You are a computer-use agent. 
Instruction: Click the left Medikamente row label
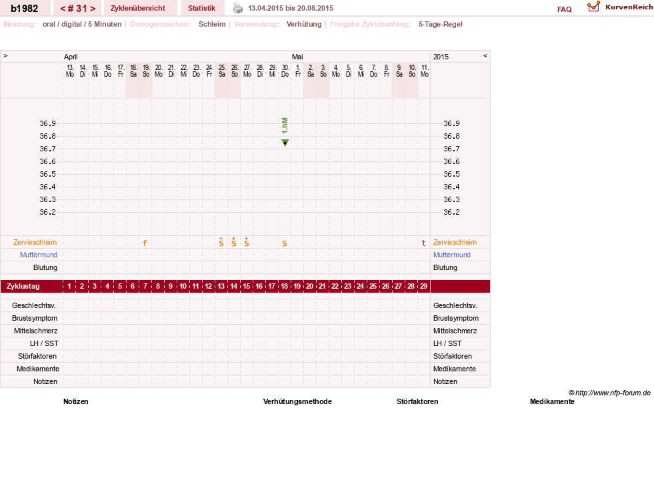coord(38,369)
